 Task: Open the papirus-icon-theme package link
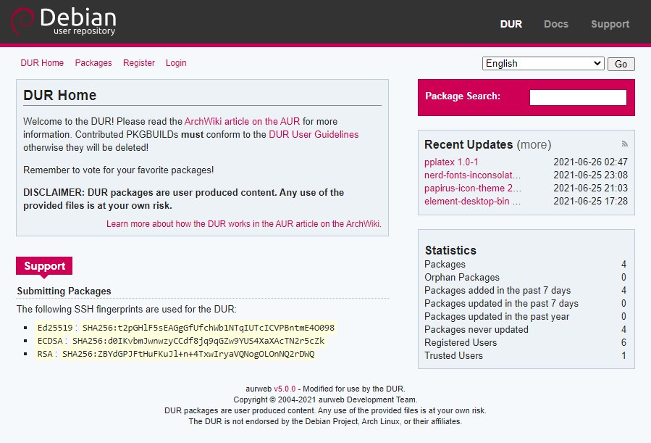(x=472, y=189)
